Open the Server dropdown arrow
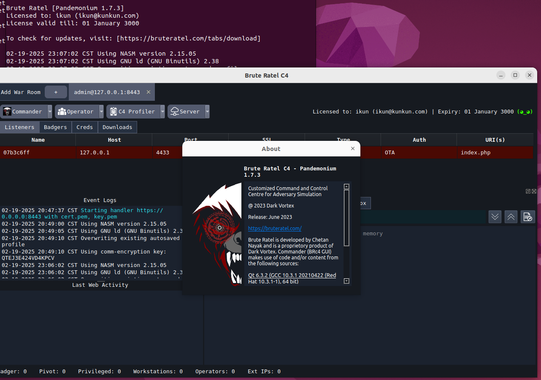Image resolution: width=541 pixels, height=380 pixels. [207, 112]
